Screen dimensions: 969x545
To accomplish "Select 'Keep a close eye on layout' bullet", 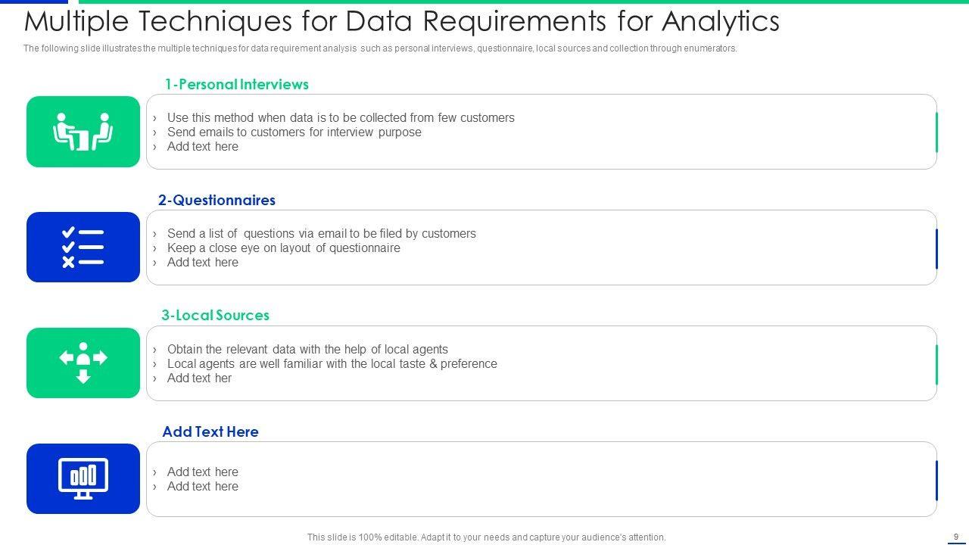I will click(x=283, y=248).
